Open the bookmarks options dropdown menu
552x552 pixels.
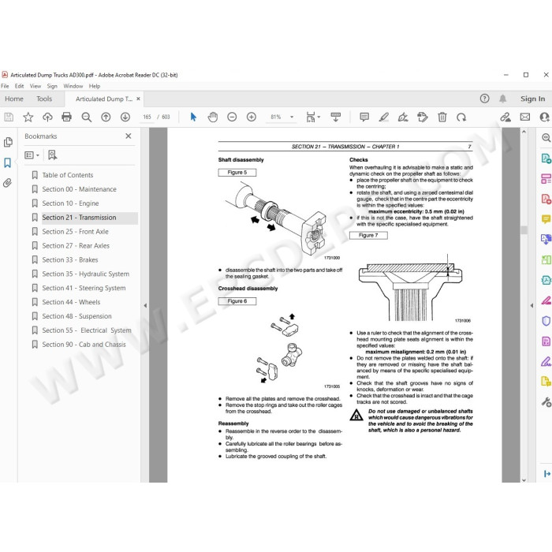click(32, 155)
